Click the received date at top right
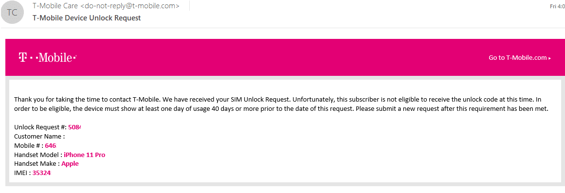565x193 pixels. tap(557, 6)
